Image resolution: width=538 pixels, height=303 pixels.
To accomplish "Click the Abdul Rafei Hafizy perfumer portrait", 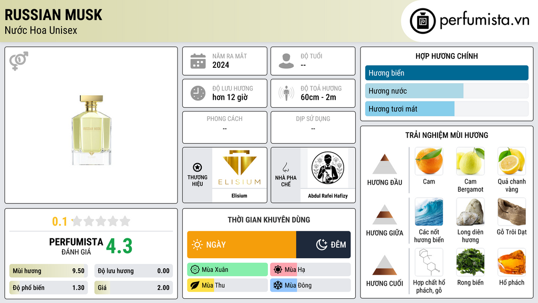I will point(328,168).
